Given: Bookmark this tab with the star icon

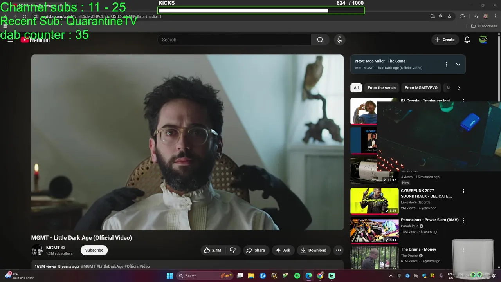Looking at the screenshot, I should coord(449,16).
